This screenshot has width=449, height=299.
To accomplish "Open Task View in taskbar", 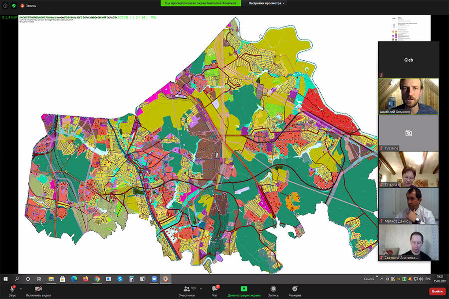I will [39, 279].
